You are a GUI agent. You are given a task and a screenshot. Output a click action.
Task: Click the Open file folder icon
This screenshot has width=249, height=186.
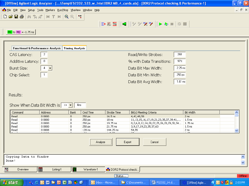pos(11,17)
